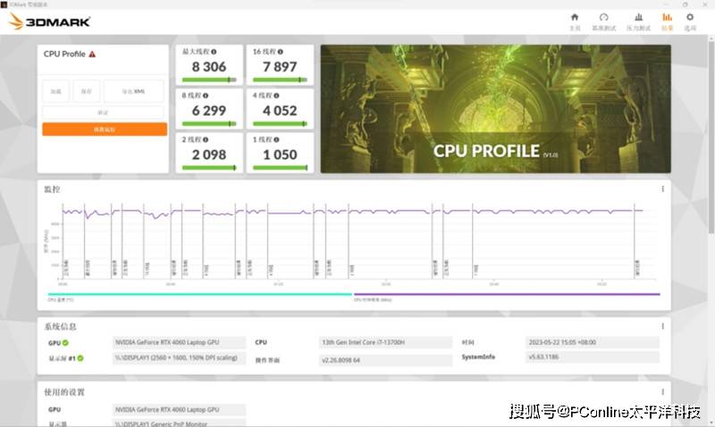
Task: Click the 保存 (Save) button
Action: pos(87,91)
